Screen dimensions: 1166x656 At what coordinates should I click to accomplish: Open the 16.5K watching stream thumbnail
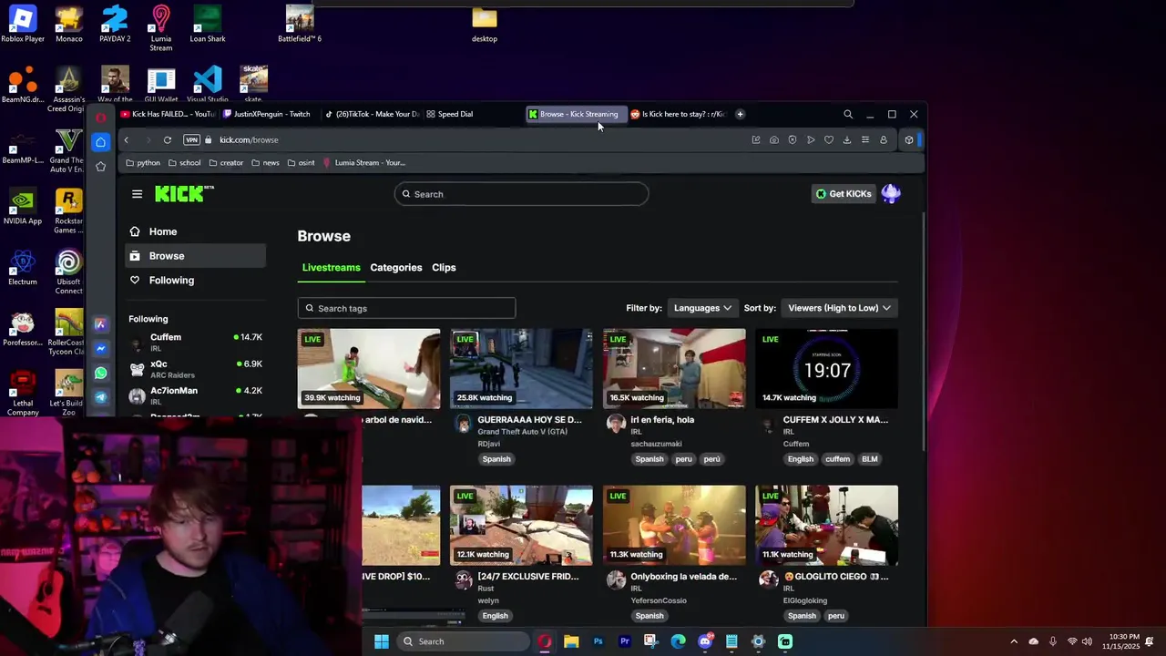pos(674,368)
